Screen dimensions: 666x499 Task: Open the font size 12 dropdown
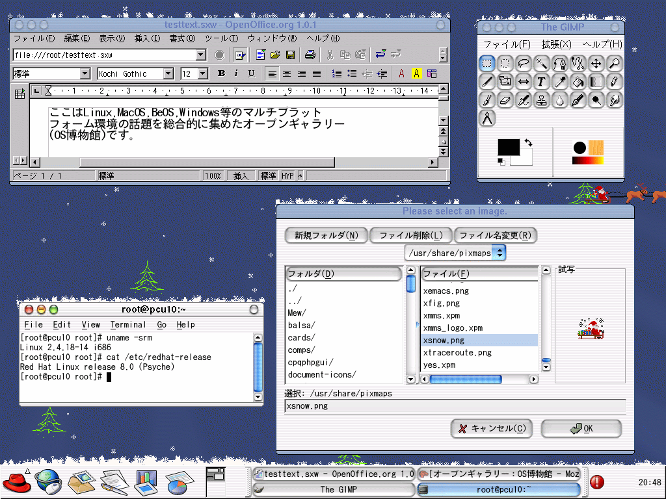click(x=203, y=74)
